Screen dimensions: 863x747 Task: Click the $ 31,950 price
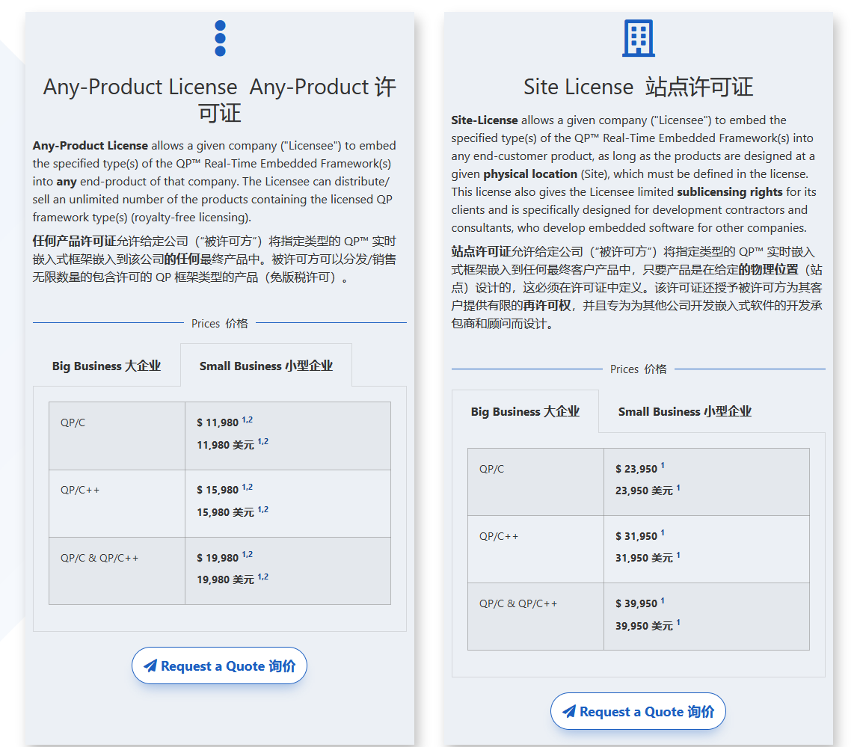point(636,536)
